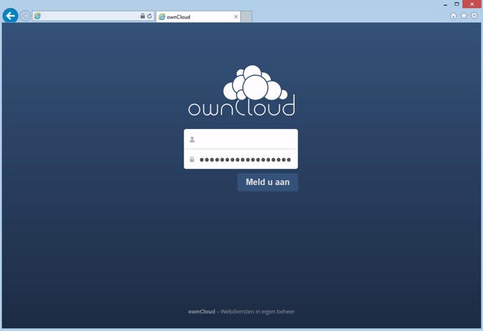
Task: Select the ownCloud browser tab
Action: 198,17
